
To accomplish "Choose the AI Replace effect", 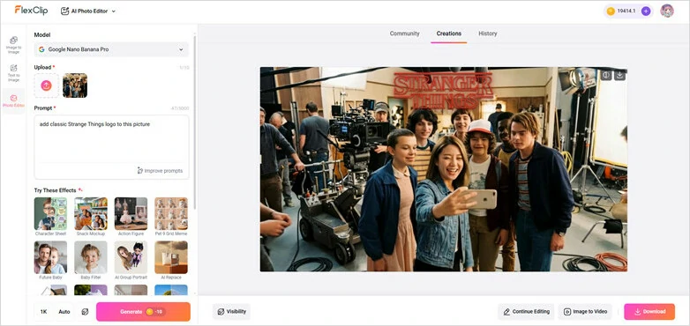I will [171, 260].
